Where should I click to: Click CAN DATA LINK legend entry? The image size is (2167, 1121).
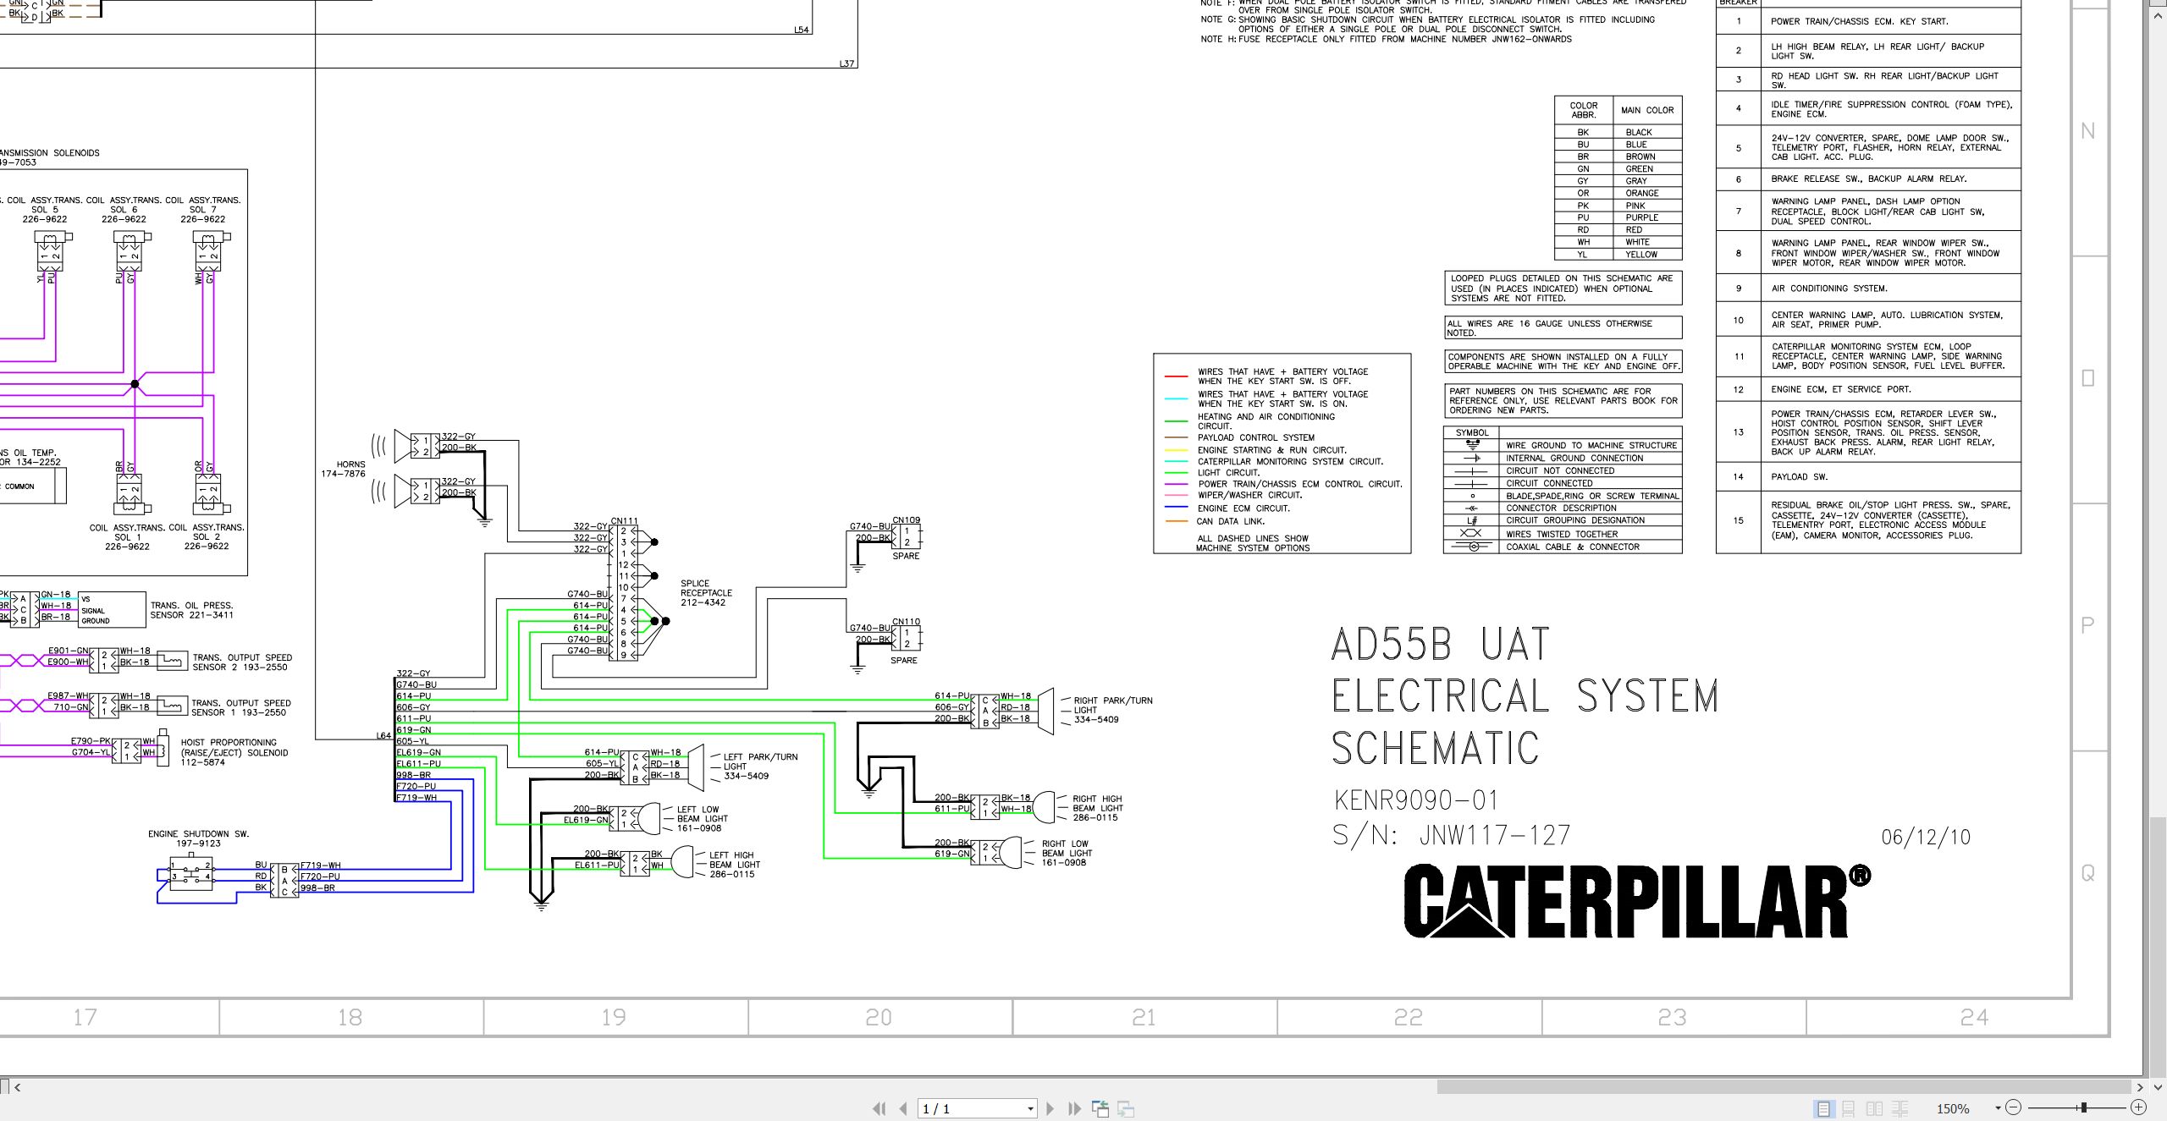click(1231, 521)
